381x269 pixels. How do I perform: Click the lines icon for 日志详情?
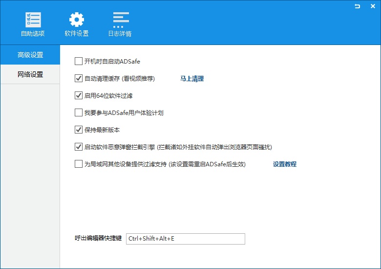(120, 20)
